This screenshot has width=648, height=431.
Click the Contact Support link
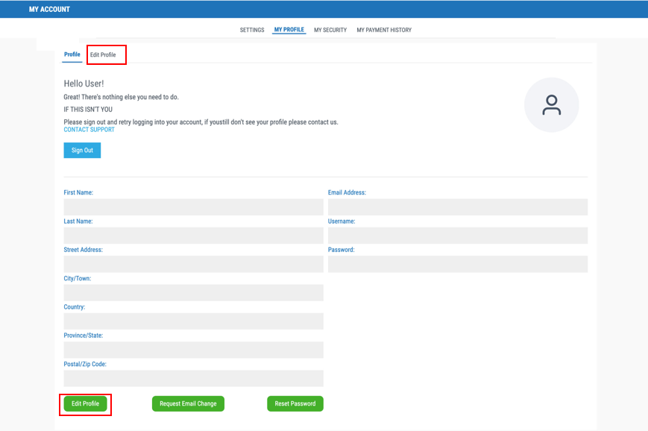[89, 130]
